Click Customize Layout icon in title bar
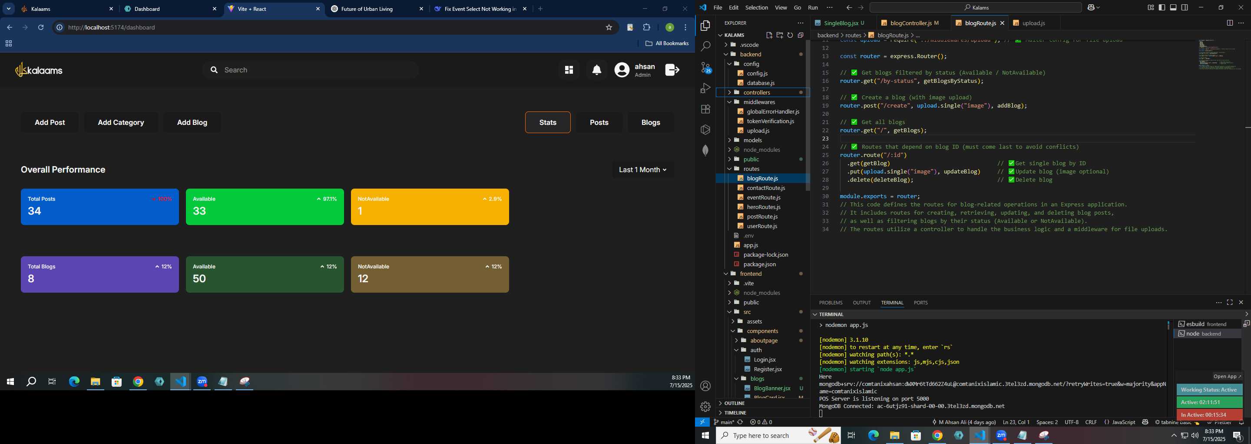1251x444 pixels. pyautogui.click(x=1151, y=7)
